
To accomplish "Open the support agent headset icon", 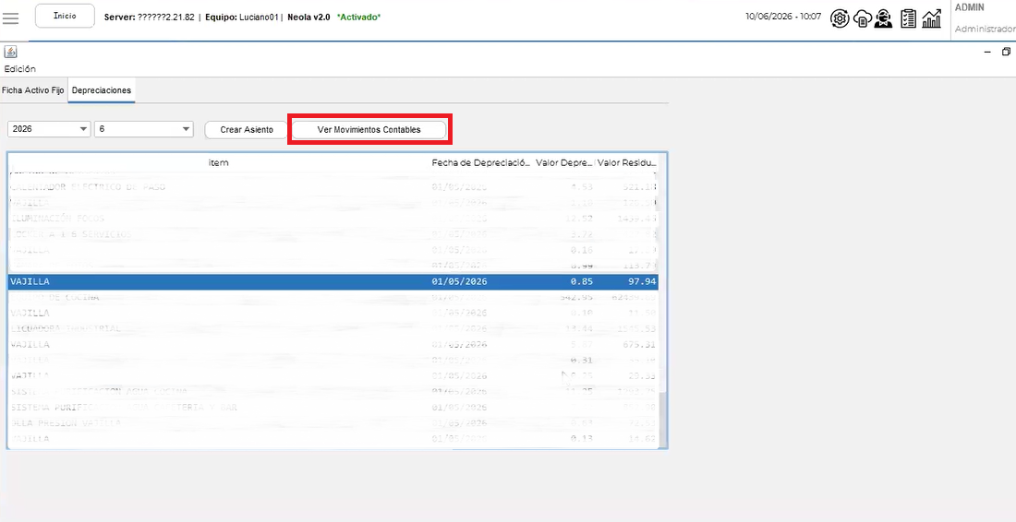I will coord(882,18).
